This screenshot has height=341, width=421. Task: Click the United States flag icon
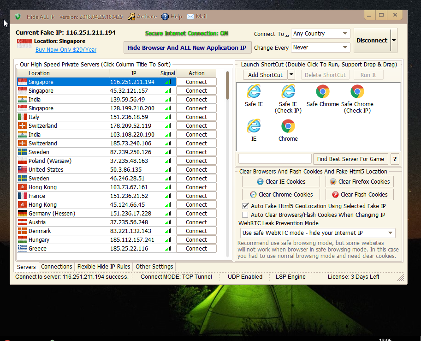(22, 169)
